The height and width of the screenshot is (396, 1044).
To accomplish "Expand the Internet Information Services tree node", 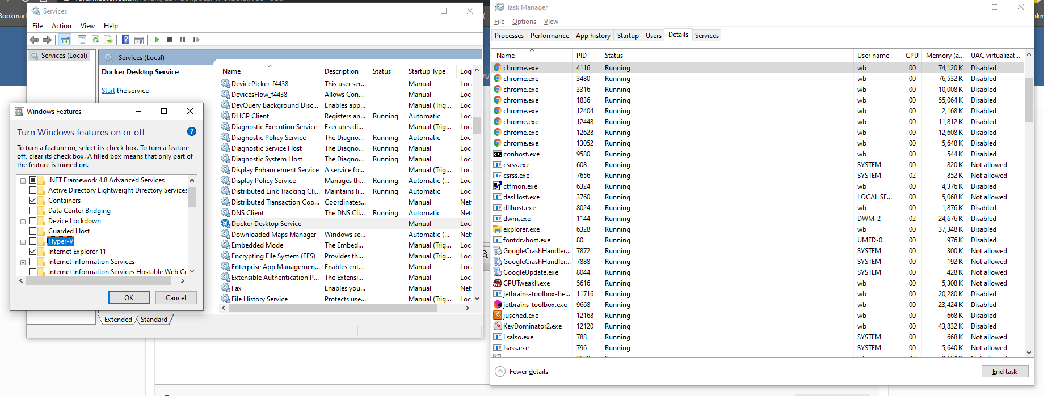I will pos(23,262).
